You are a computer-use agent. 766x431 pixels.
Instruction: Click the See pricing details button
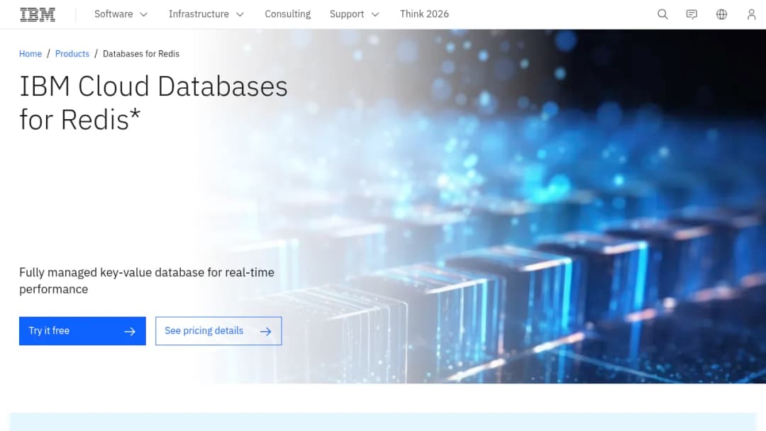pos(218,331)
